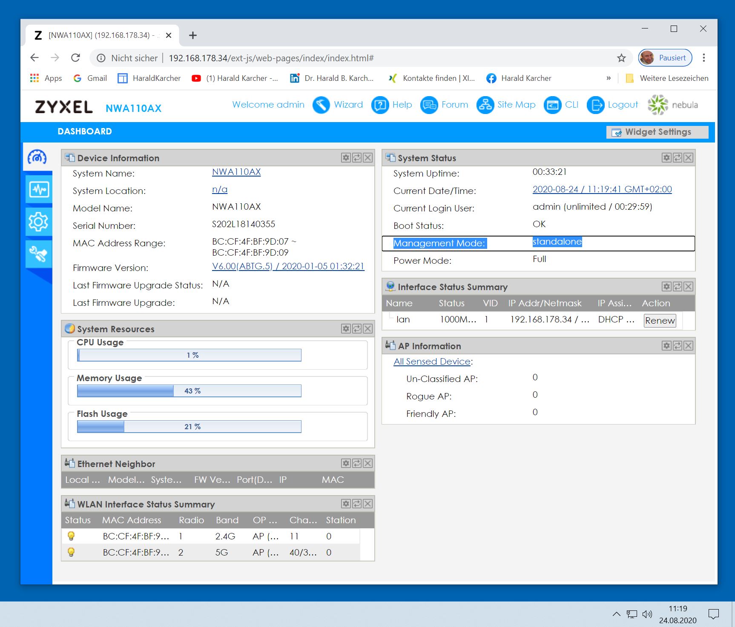The height and width of the screenshot is (627, 735).
Task: Open settings of the System Resources widget
Action: click(x=346, y=329)
